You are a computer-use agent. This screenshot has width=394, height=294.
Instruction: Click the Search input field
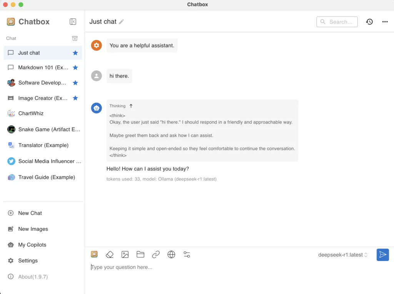click(340, 22)
